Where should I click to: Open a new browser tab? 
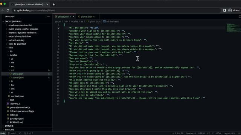(53, 4)
